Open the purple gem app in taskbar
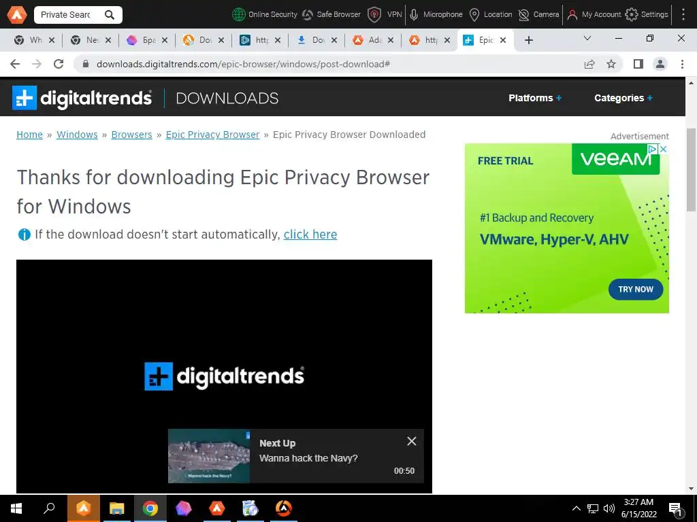697x522 pixels. pyautogui.click(x=184, y=508)
